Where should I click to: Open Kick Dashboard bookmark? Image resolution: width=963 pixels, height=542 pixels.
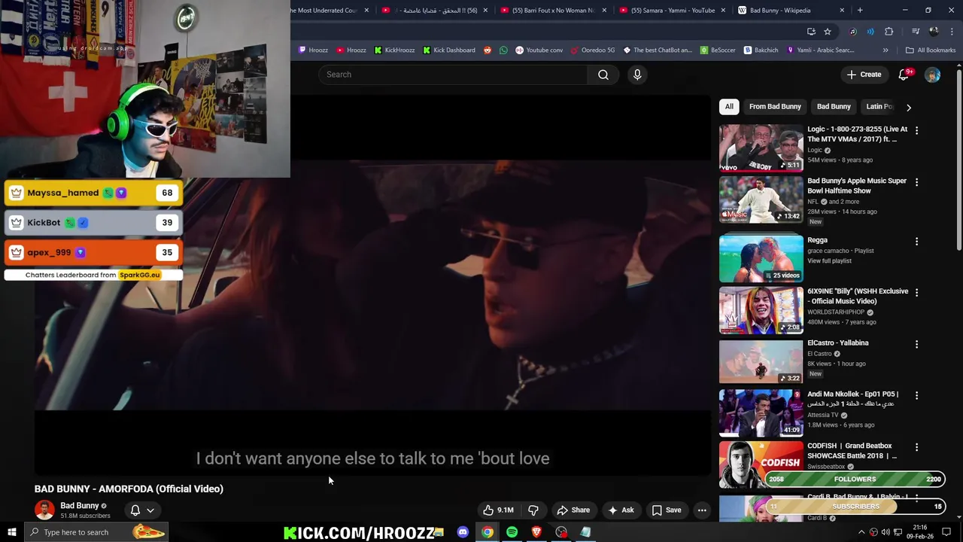[448, 50]
